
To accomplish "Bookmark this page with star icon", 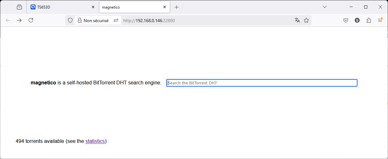I will click(306, 20).
